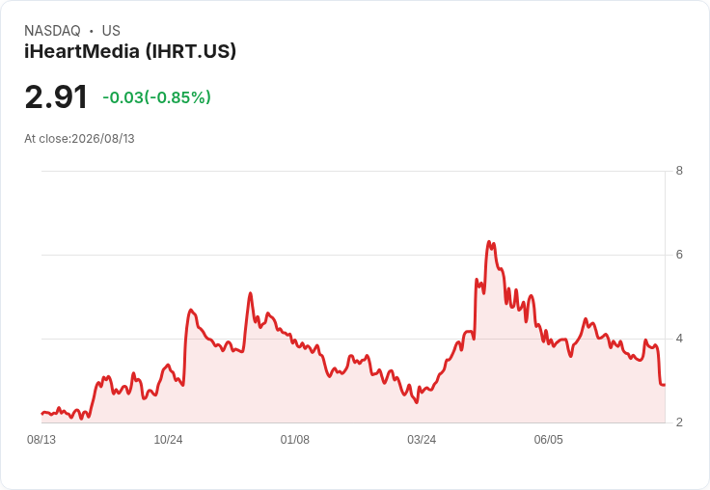The height and width of the screenshot is (490, 710).
Task: Click the At close date text
Action: click(x=80, y=139)
